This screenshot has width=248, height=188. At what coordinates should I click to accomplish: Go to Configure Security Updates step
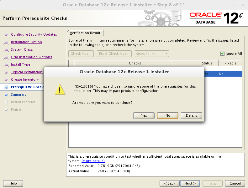pos(34,34)
